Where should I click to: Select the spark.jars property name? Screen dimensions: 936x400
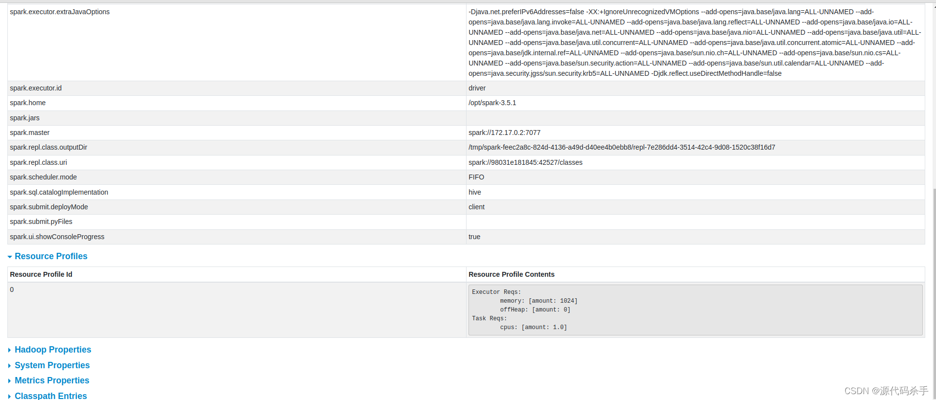point(24,118)
